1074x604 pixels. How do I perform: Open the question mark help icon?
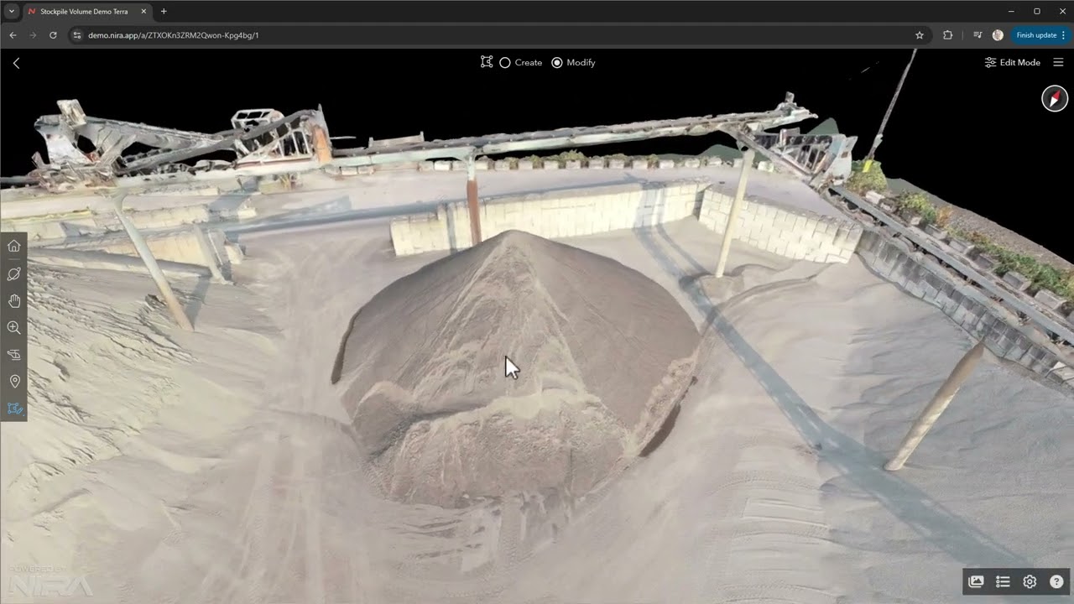[1056, 581]
